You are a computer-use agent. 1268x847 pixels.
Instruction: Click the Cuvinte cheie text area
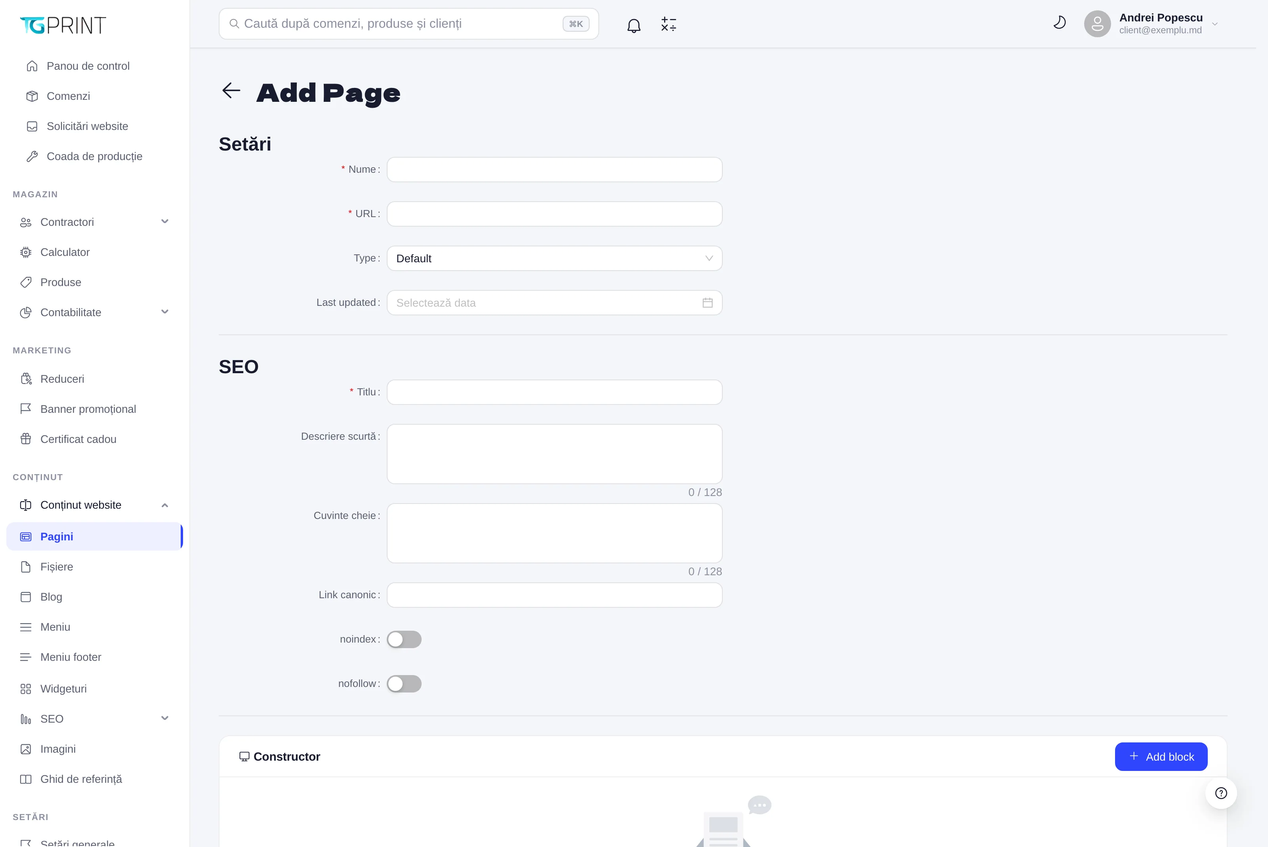point(554,533)
